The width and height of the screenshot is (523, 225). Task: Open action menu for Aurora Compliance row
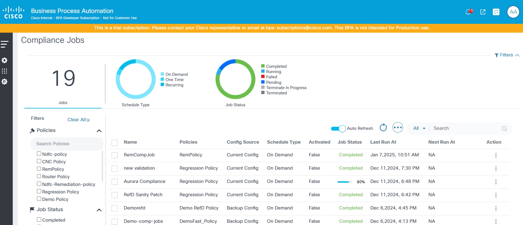pyautogui.click(x=496, y=182)
